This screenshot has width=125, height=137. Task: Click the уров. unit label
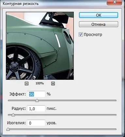click(x=52, y=123)
